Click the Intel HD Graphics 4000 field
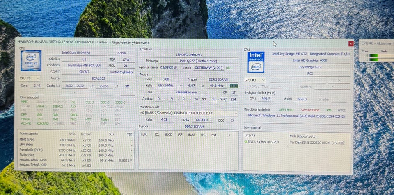Screen dimensions: 394x195 tap(310, 61)
